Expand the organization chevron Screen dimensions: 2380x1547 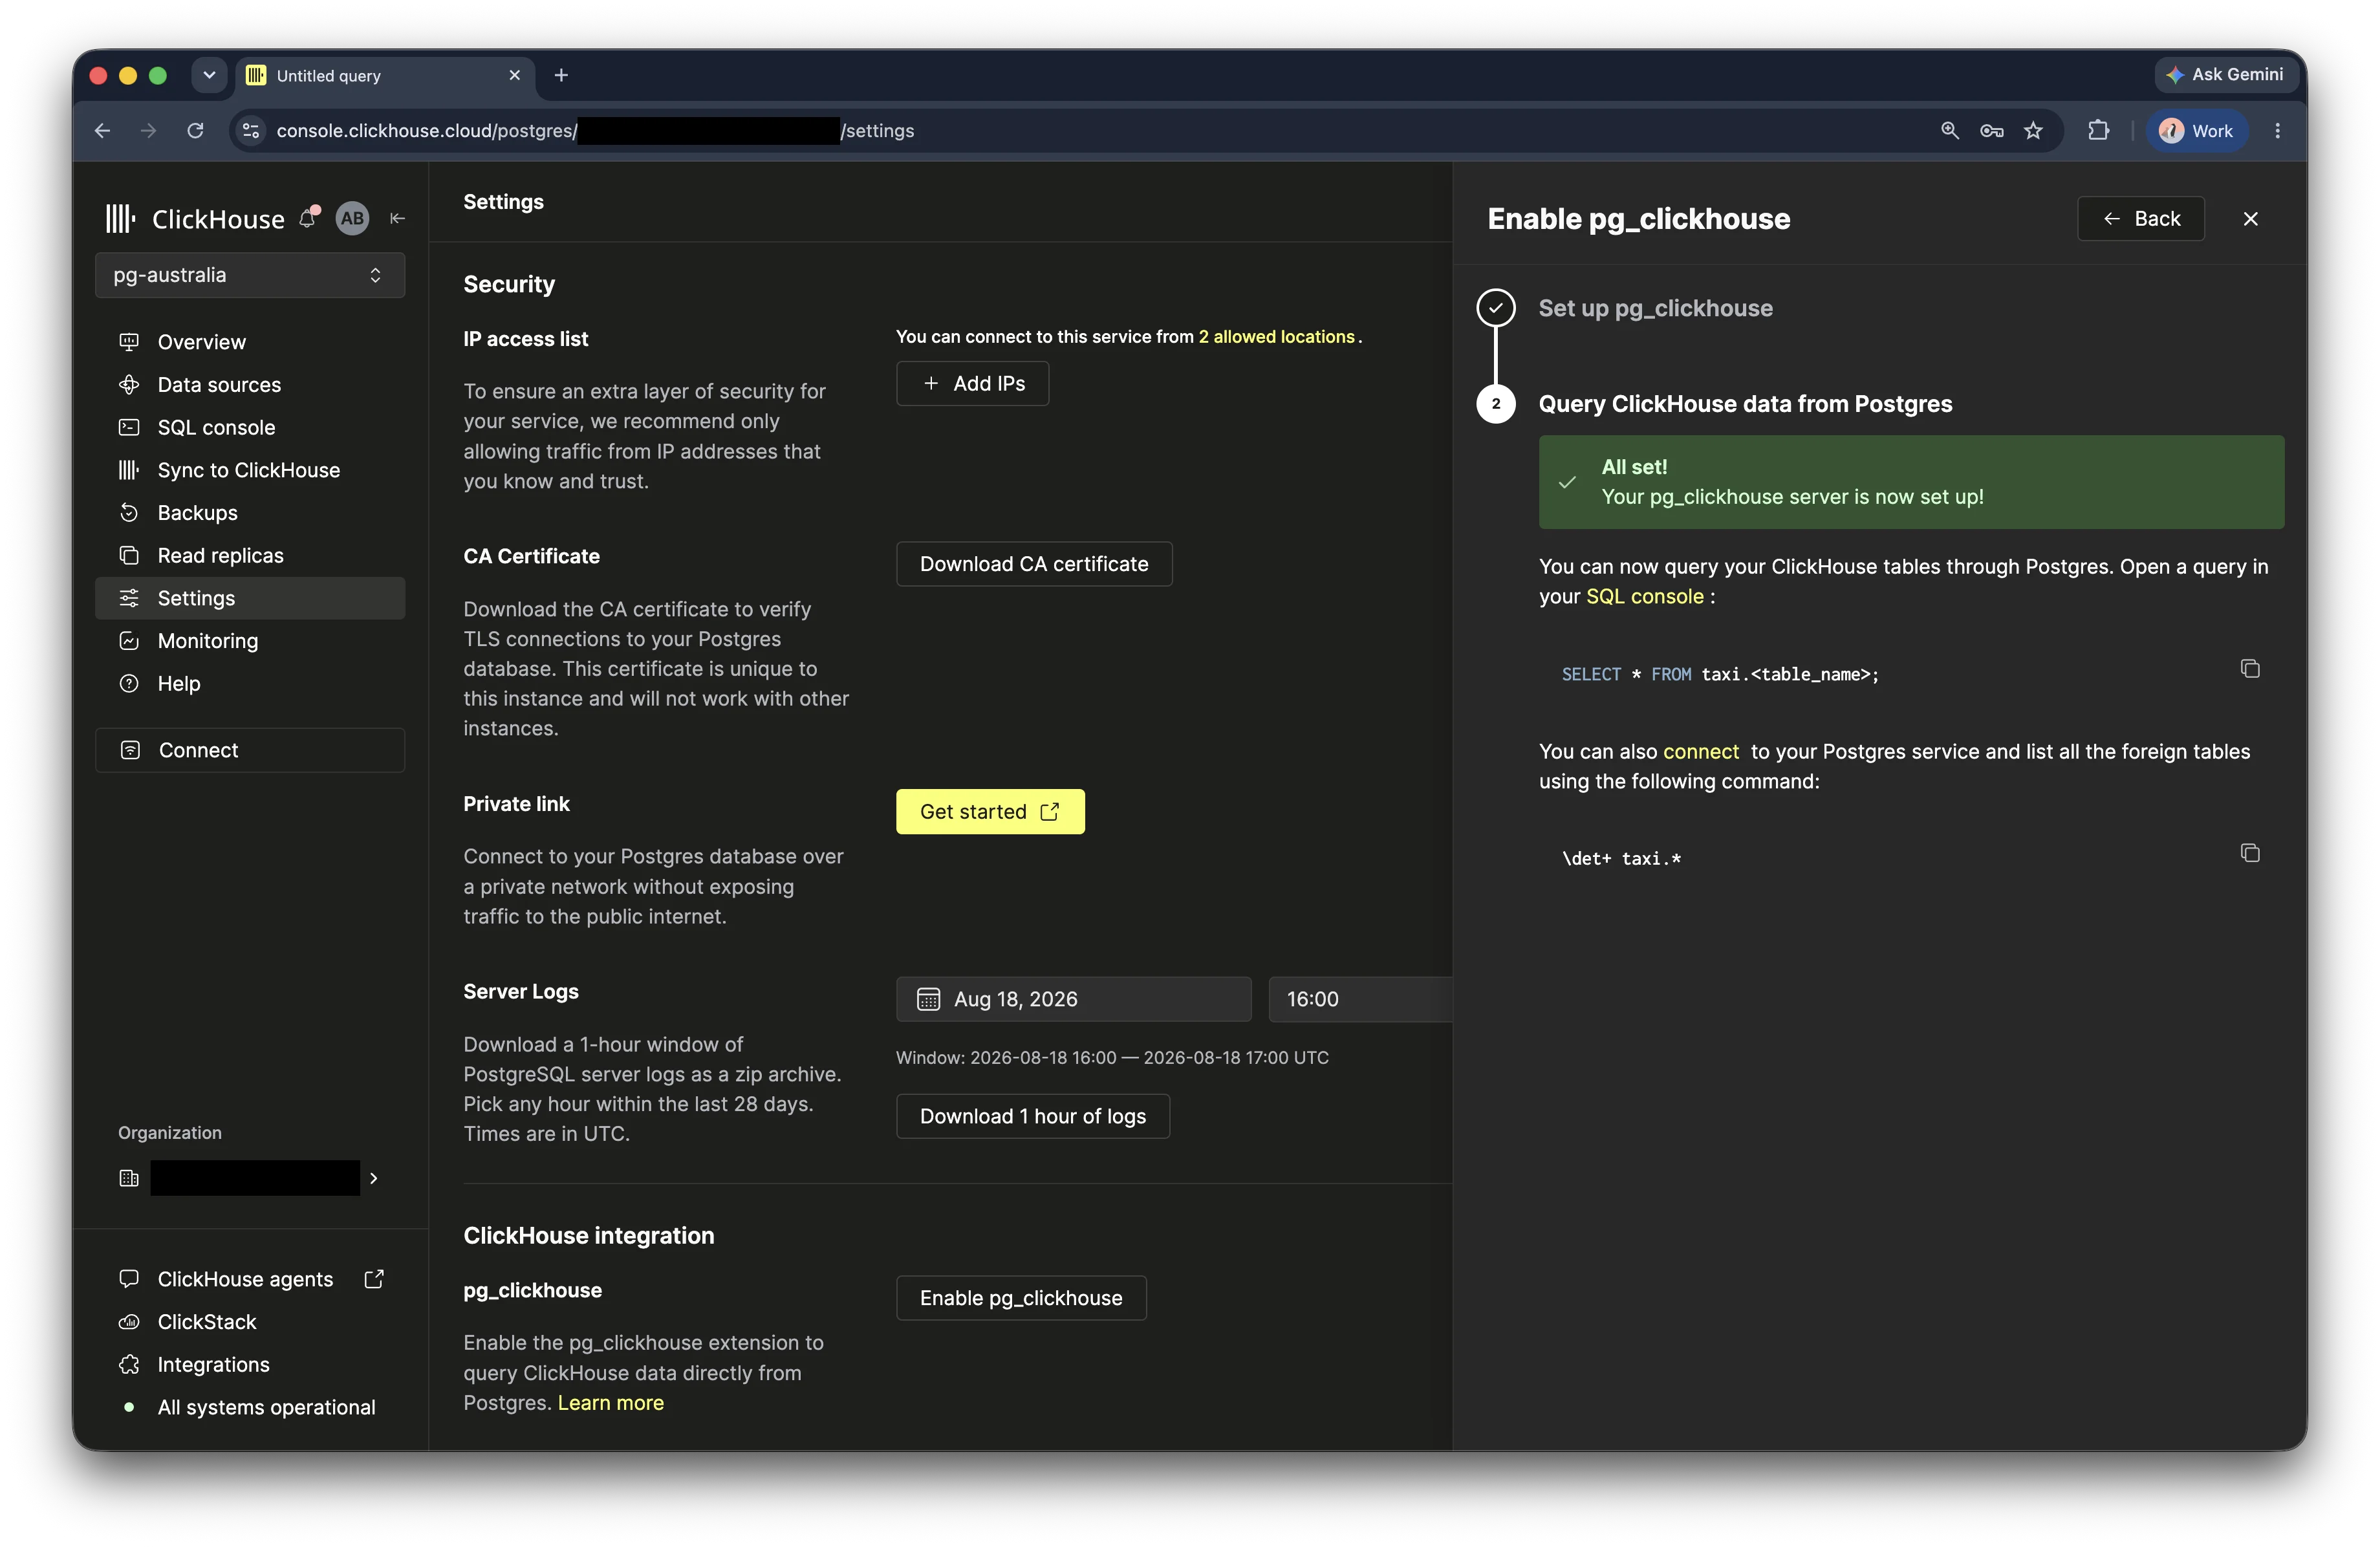pos(373,1178)
